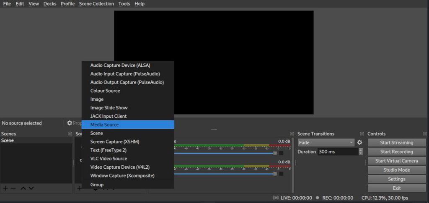
Task: Open the Help menu
Action: [x=140, y=4]
